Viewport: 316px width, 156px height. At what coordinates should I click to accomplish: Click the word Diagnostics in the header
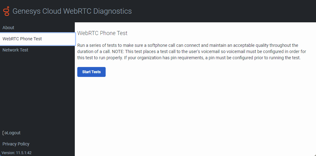tap(113, 11)
